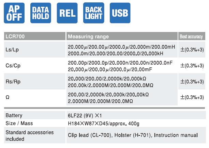This screenshot has height=148, width=209.
Task: Click the AP OFF feature icon
Action: click(14, 13)
